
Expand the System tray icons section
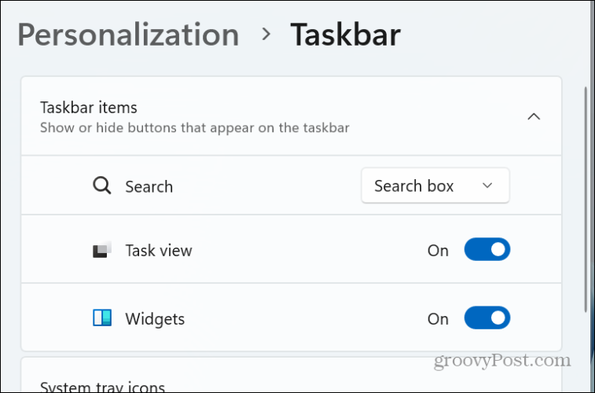(291, 381)
